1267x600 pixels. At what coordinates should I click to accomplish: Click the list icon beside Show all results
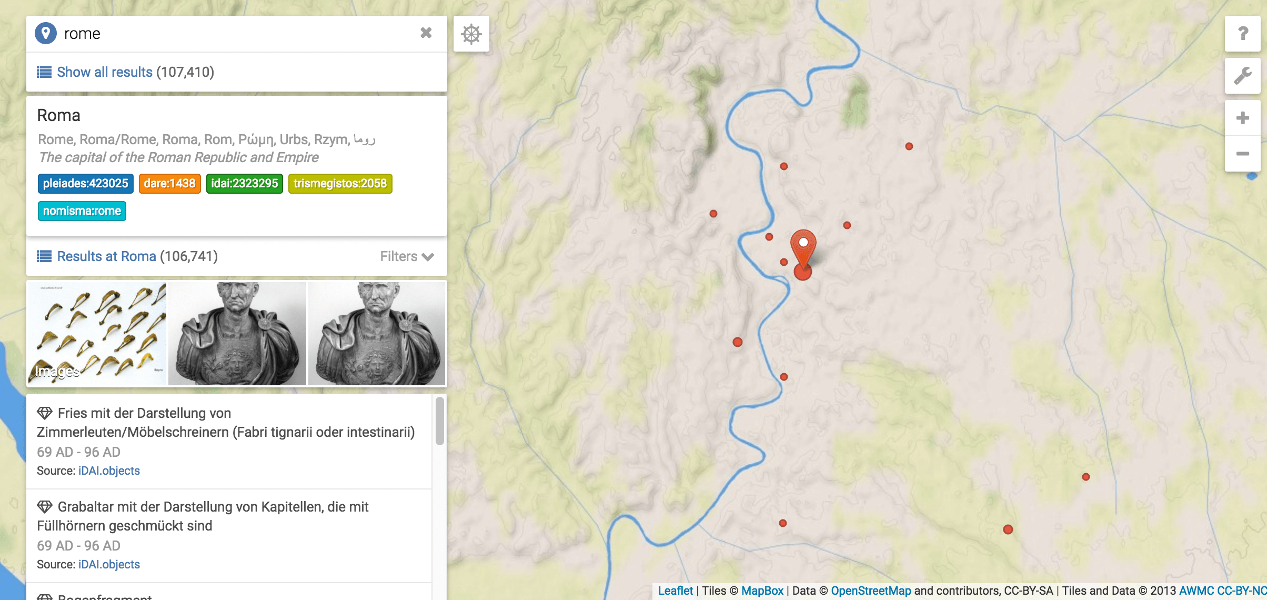point(44,72)
